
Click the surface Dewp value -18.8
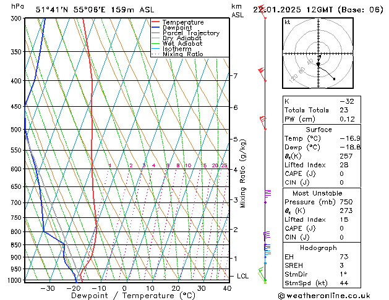[x=350, y=148]
